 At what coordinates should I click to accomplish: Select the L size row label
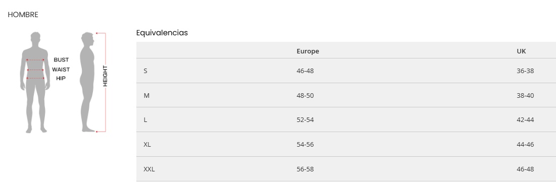pyautogui.click(x=145, y=120)
